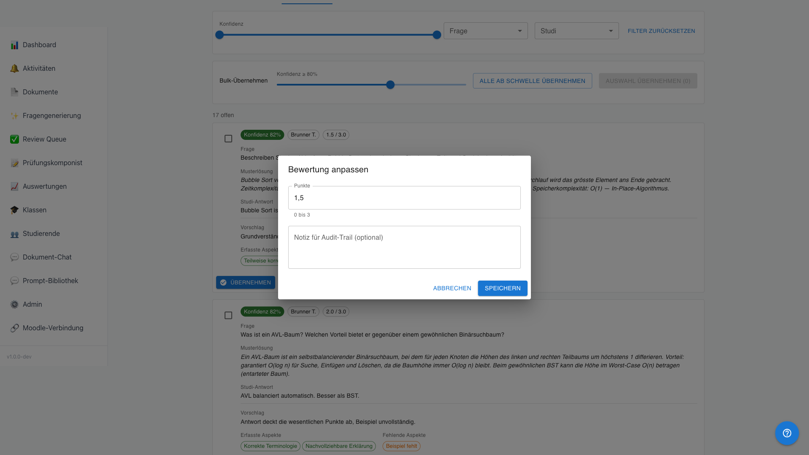Screen dimensions: 809x455
Task: Save the adjusted rating with Speichern
Action: click(502, 288)
